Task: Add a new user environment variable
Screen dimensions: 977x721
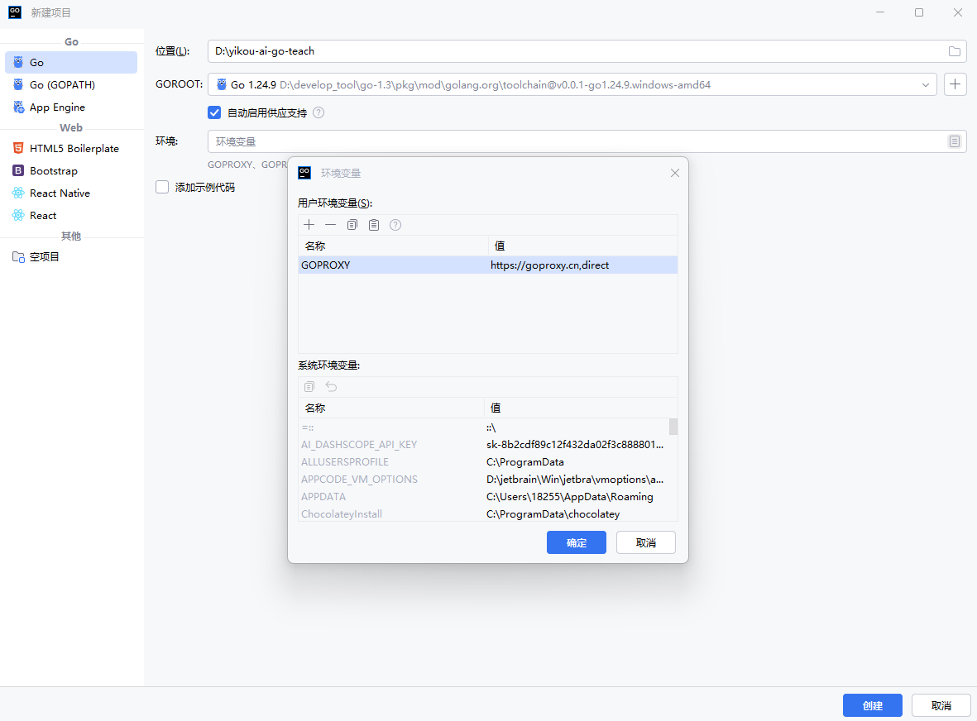Action: pyautogui.click(x=309, y=225)
